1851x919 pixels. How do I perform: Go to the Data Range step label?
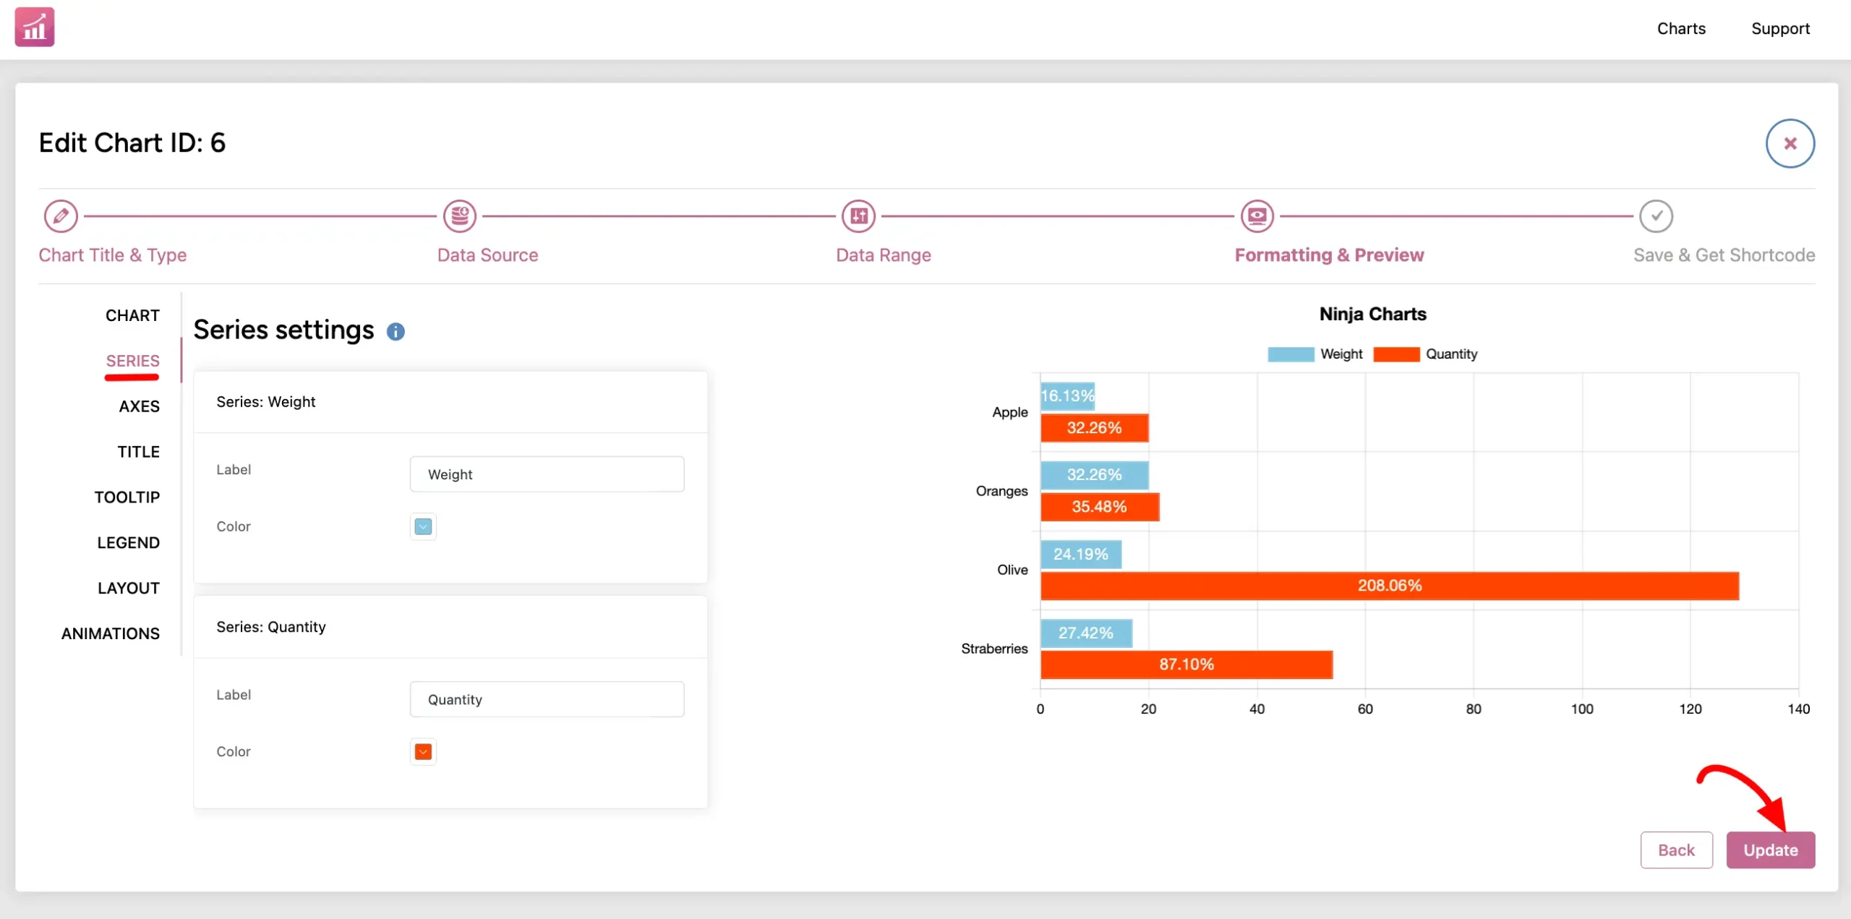(883, 255)
